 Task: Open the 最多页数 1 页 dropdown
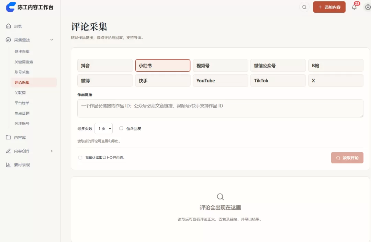(x=104, y=129)
